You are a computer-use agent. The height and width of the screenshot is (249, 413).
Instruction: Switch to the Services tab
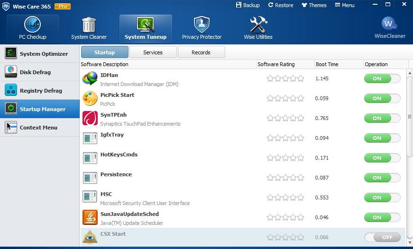point(153,52)
